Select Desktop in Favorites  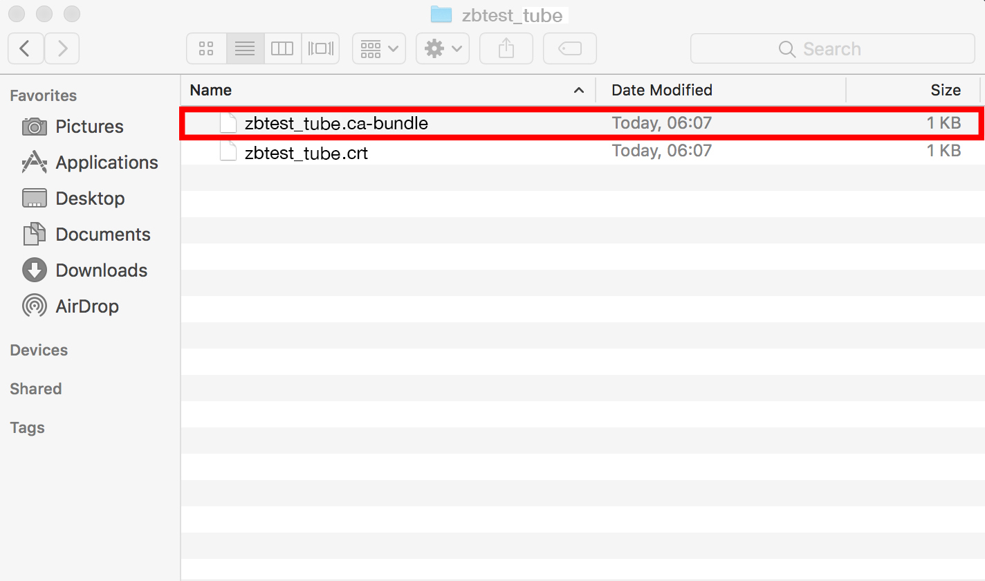(x=90, y=199)
